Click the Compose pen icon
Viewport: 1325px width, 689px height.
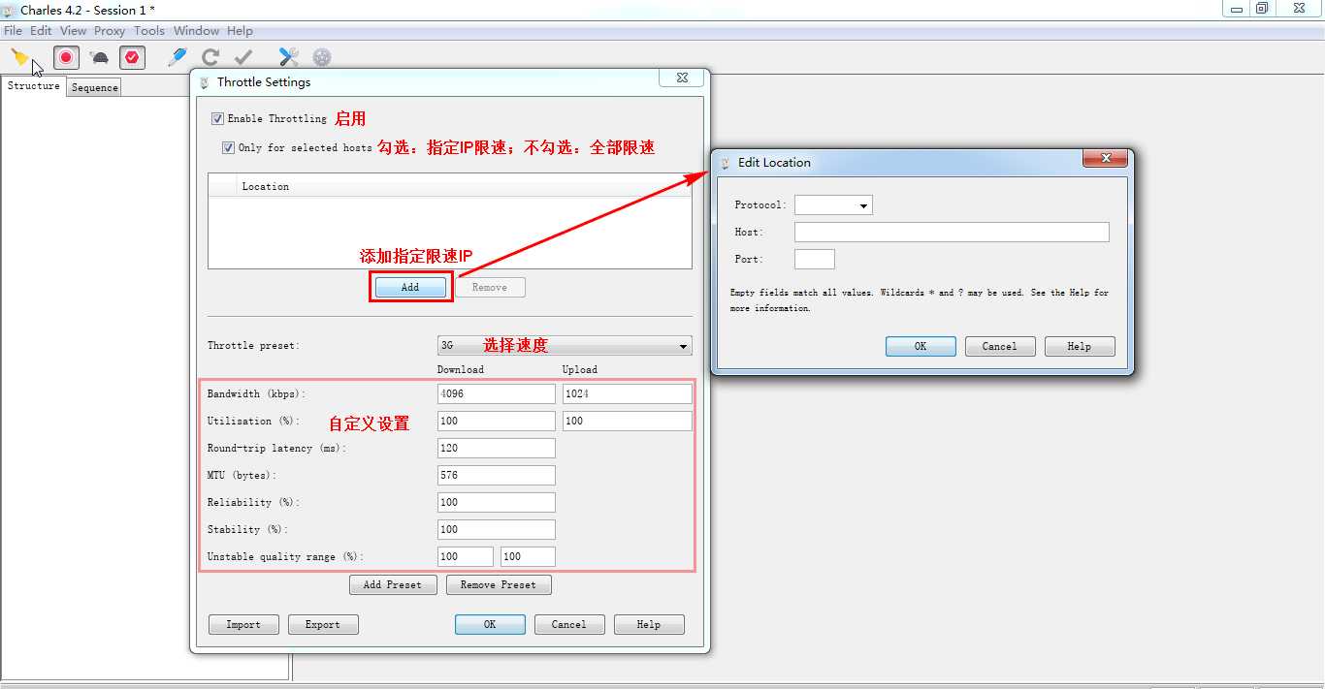(177, 58)
